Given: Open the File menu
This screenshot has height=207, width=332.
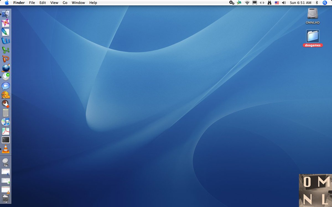Looking at the screenshot, I should click(x=32, y=3).
